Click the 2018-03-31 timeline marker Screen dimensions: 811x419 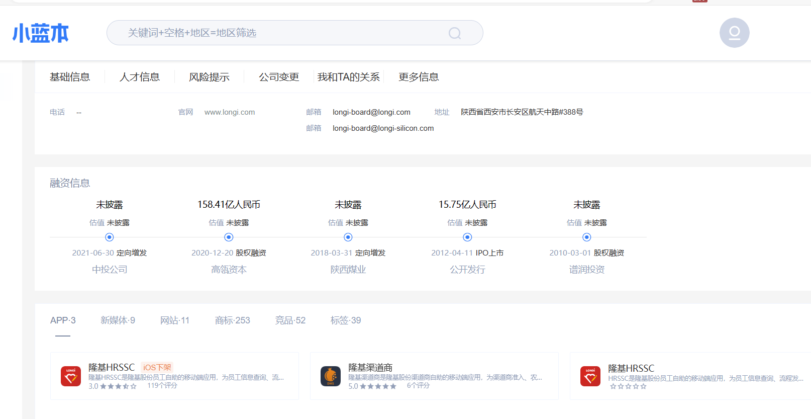[348, 237]
